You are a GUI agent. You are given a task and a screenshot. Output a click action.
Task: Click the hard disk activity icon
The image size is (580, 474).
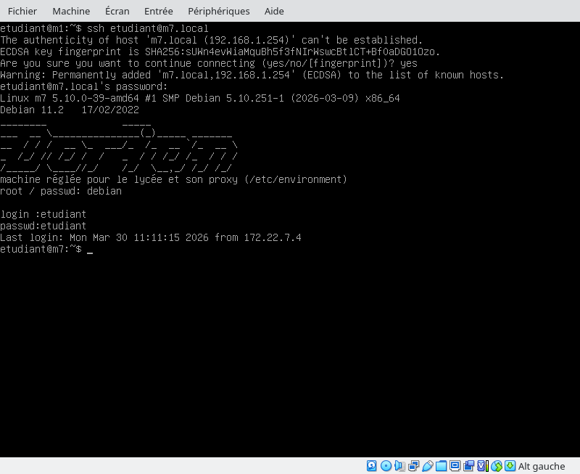click(x=372, y=466)
